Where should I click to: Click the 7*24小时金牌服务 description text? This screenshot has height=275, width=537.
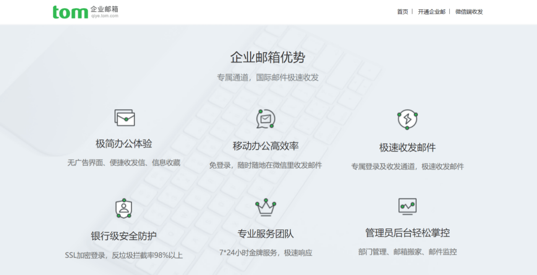(266, 253)
